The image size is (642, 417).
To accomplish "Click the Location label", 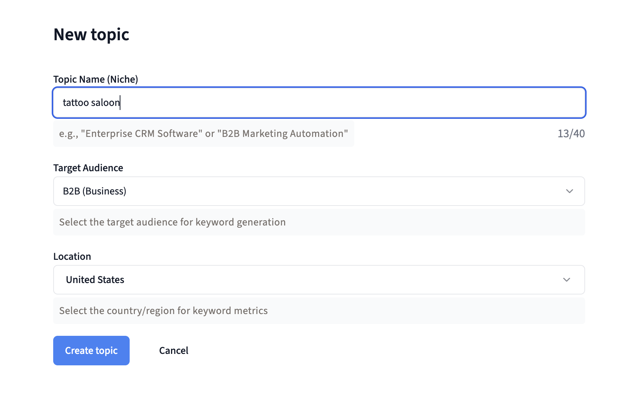I will coord(72,256).
